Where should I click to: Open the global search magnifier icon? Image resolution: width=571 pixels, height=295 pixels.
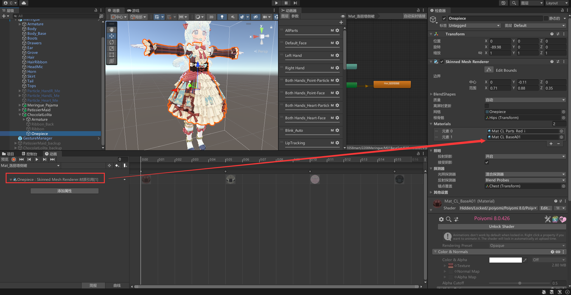tap(514, 3)
